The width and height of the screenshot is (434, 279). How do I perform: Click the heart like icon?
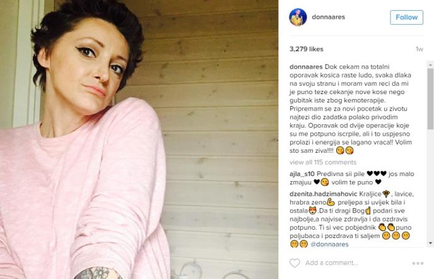pos(295,263)
